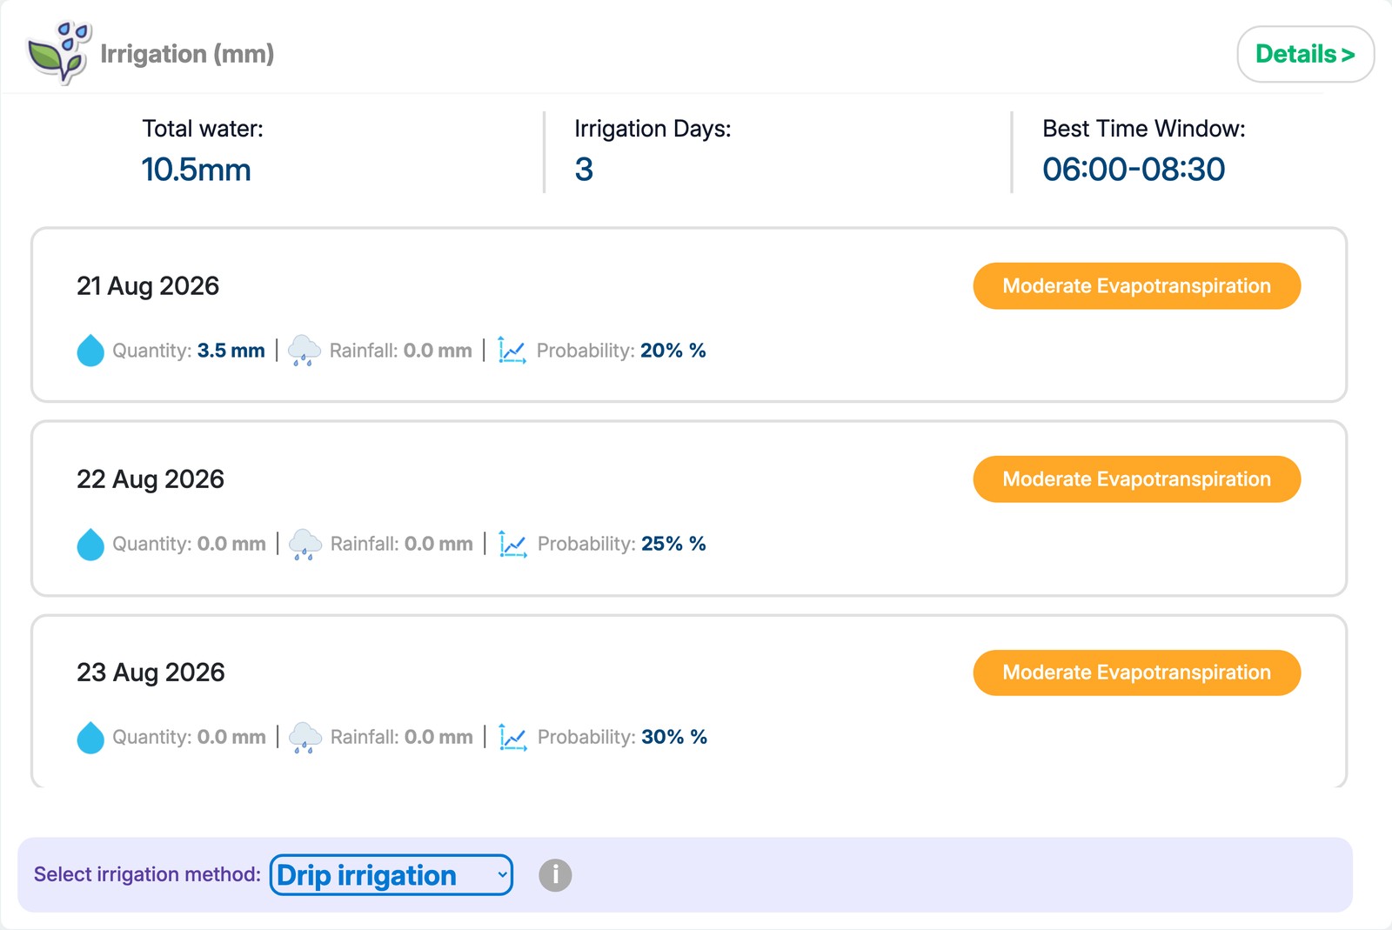Click water drop icon for 22 Aug
The height and width of the screenshot is (930, 1392).
[x=90, y=544]
